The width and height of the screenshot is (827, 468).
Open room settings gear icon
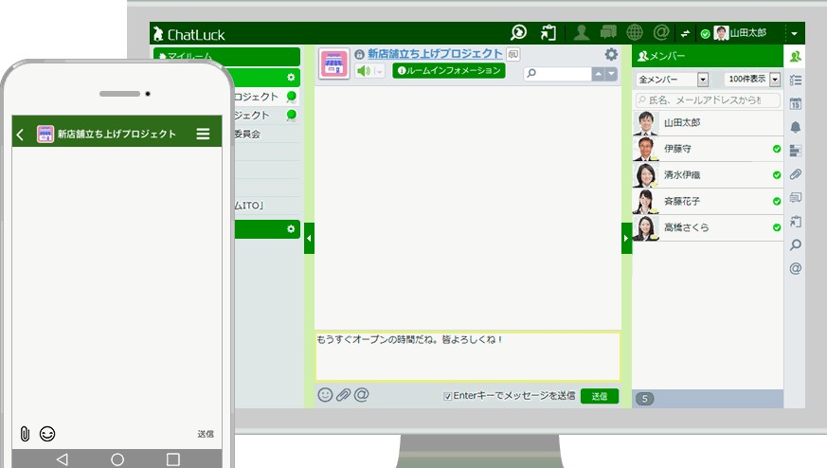click(611, 55)
